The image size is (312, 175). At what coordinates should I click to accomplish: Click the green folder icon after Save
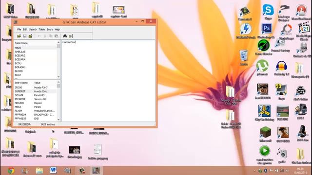tap(30, 36)
